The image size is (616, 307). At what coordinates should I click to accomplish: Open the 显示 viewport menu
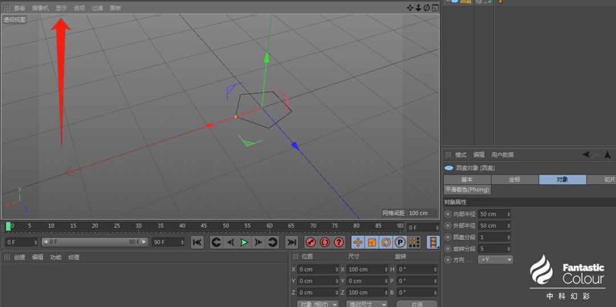coord(61,8)
